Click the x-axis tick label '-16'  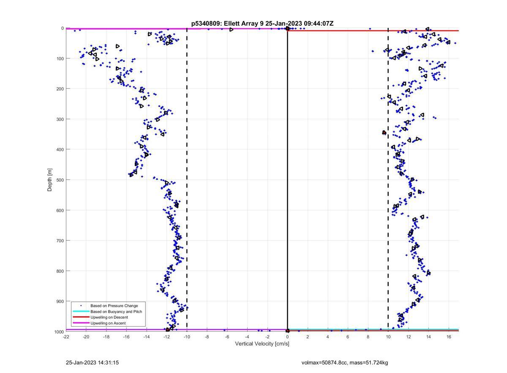pyautogui.click(x=126, y=337)
